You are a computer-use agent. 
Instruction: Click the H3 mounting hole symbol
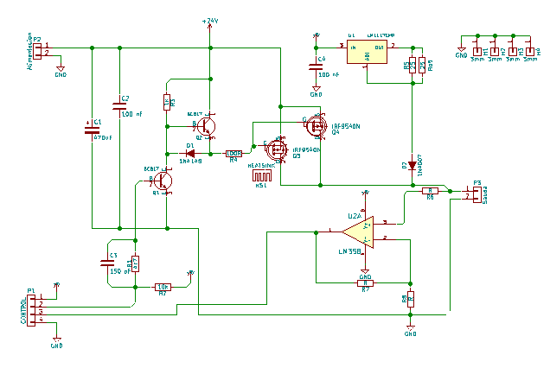(513, 52)
